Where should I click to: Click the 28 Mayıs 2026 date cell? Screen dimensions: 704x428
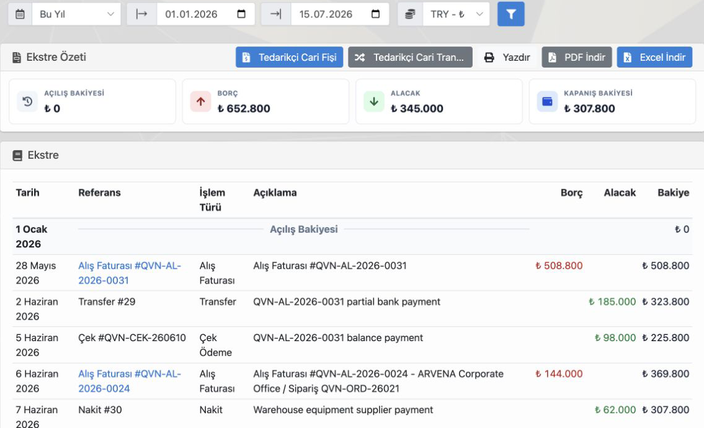tap(36, 272)
